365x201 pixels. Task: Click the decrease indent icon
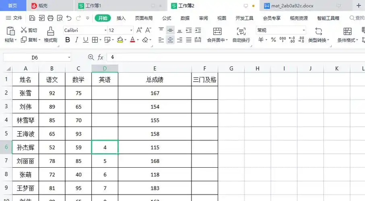tap(189, 30)
